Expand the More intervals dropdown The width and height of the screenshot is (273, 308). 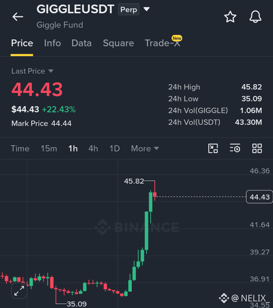click(x=145, y=149)
